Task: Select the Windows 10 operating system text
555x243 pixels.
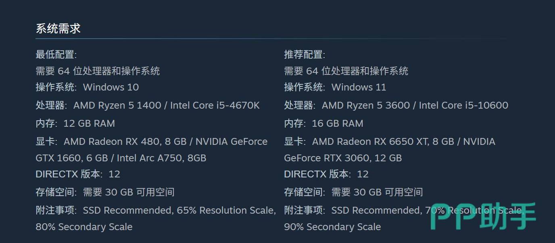Action: (111, 87)
